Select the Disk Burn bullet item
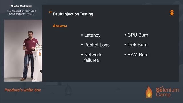183x103 pixels. (x=136, y=45)
